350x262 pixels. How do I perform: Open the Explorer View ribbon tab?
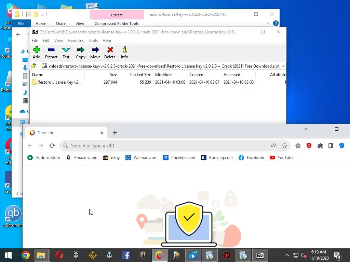[80, 24]
